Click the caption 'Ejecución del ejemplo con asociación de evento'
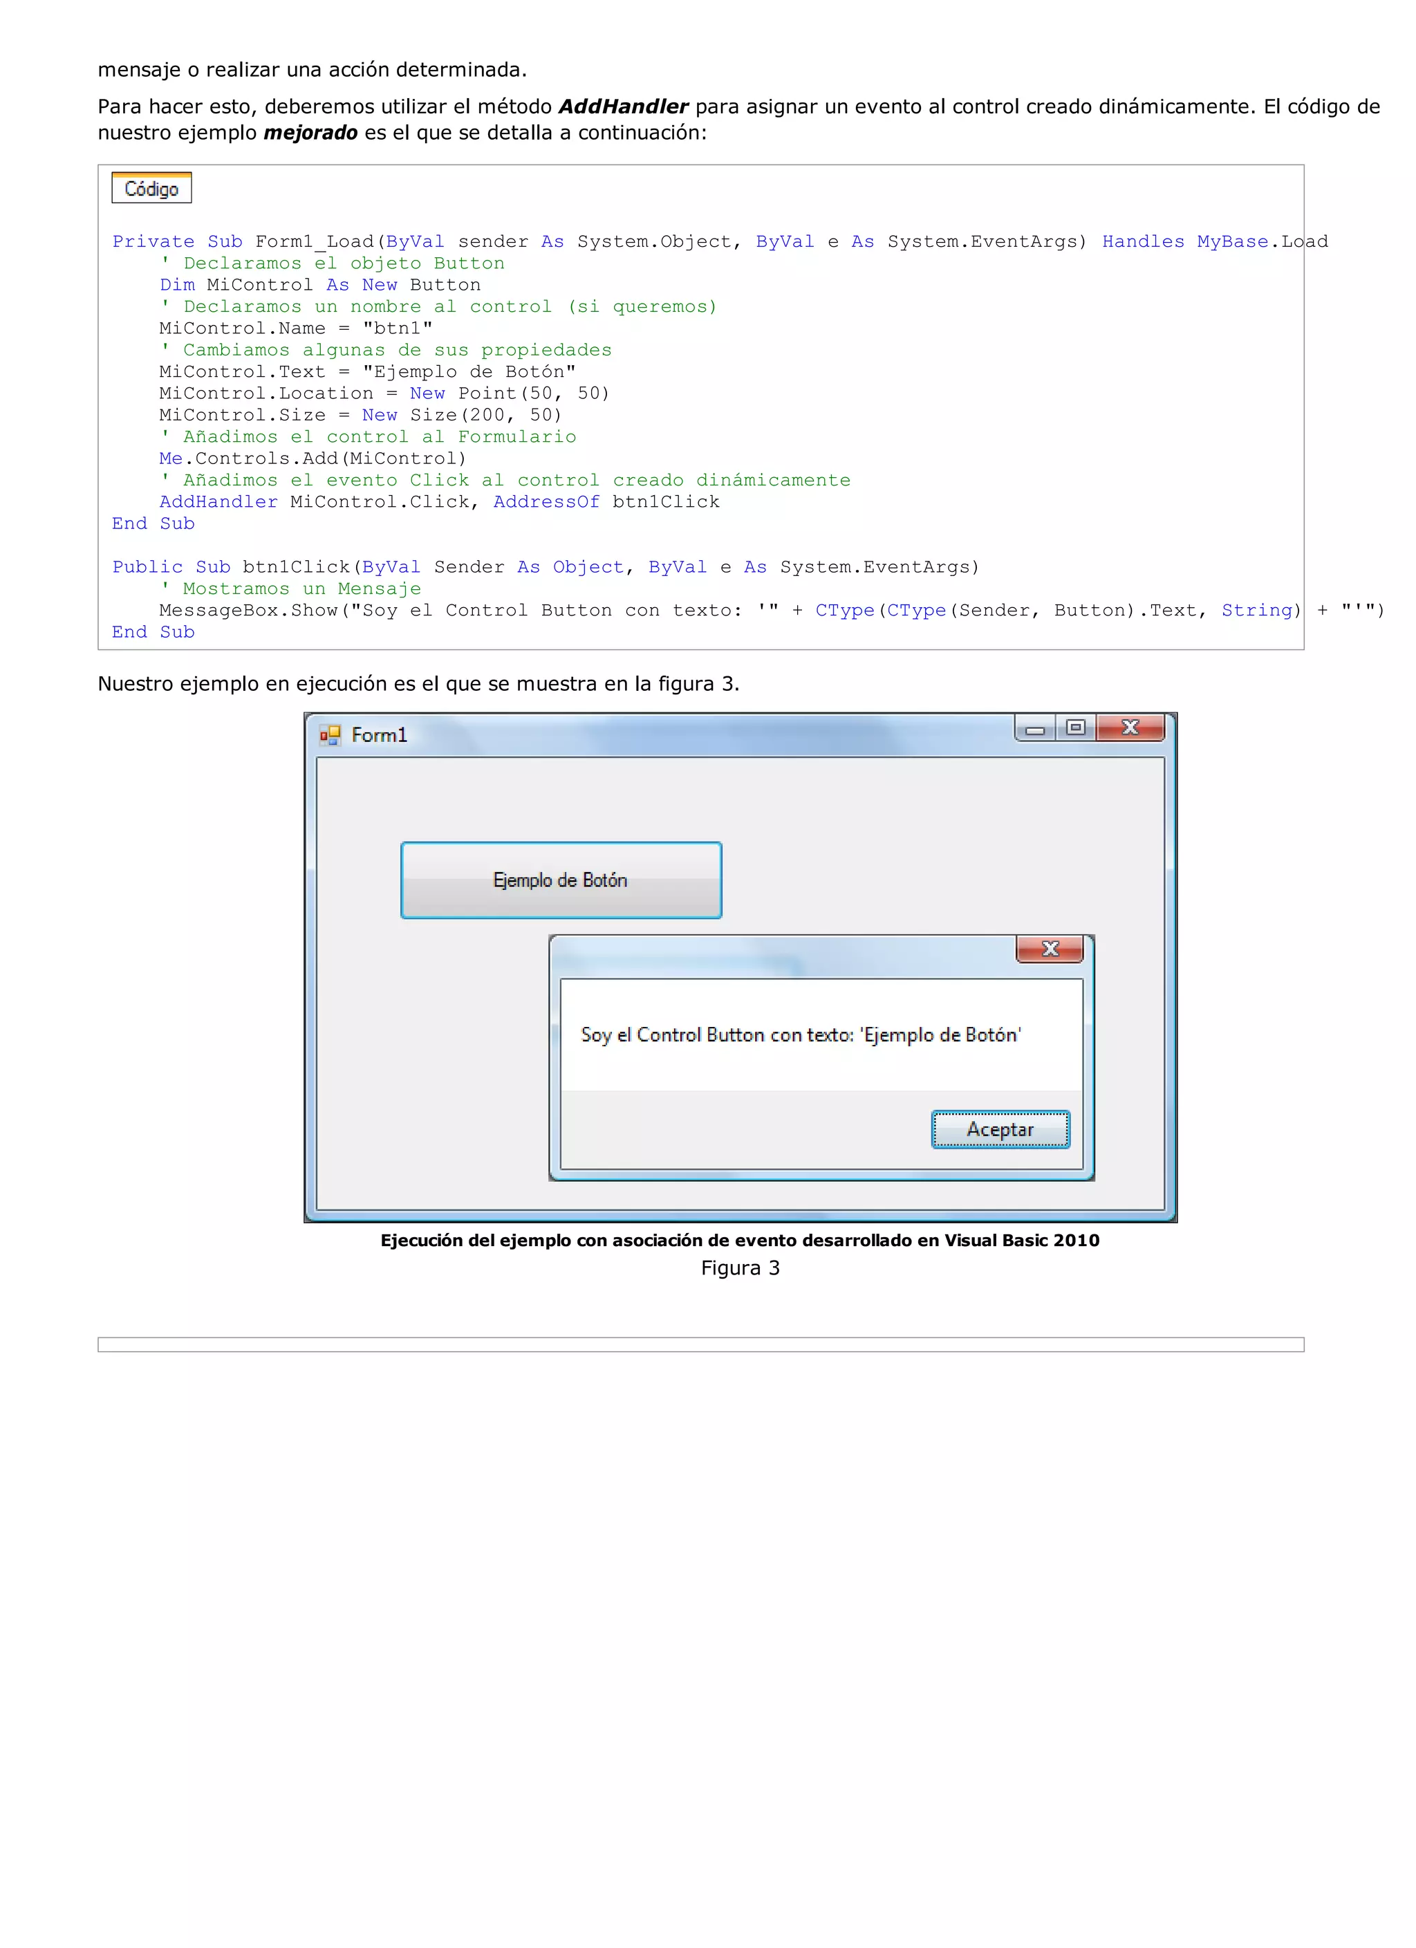The image size is (1416, 1948). tap(740, 1241)
